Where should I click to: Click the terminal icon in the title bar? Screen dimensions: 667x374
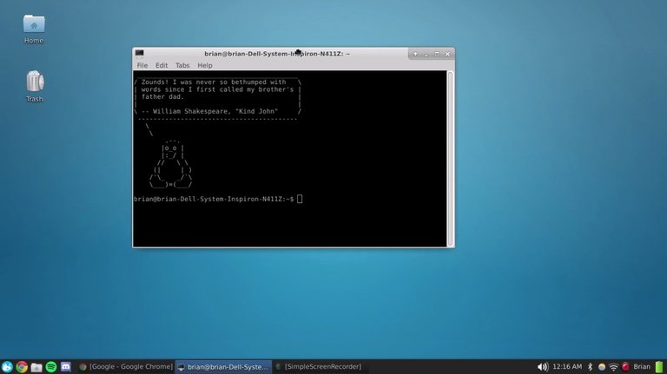[140, 53]
